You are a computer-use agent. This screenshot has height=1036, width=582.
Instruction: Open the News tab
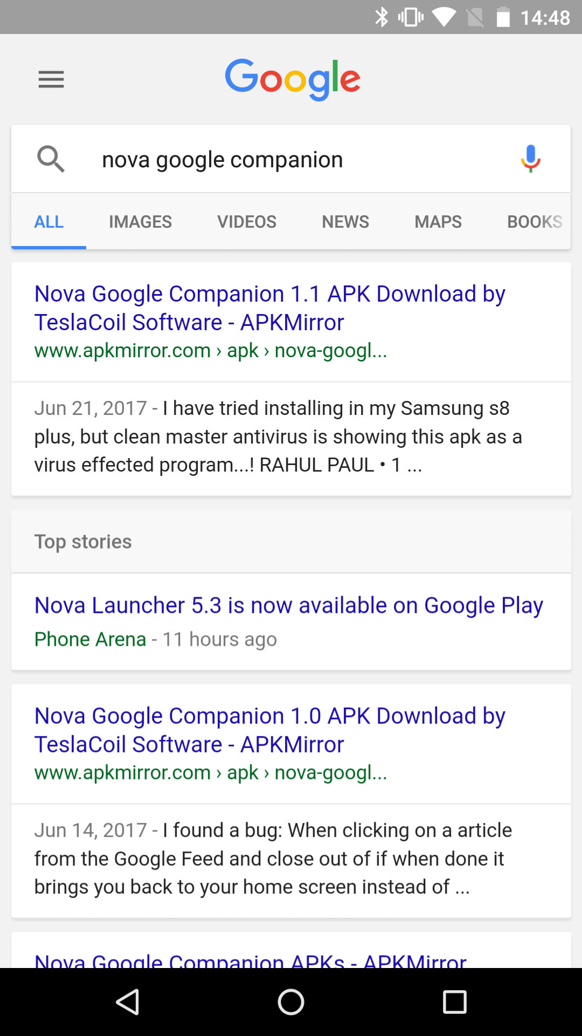tap(345, 222)
